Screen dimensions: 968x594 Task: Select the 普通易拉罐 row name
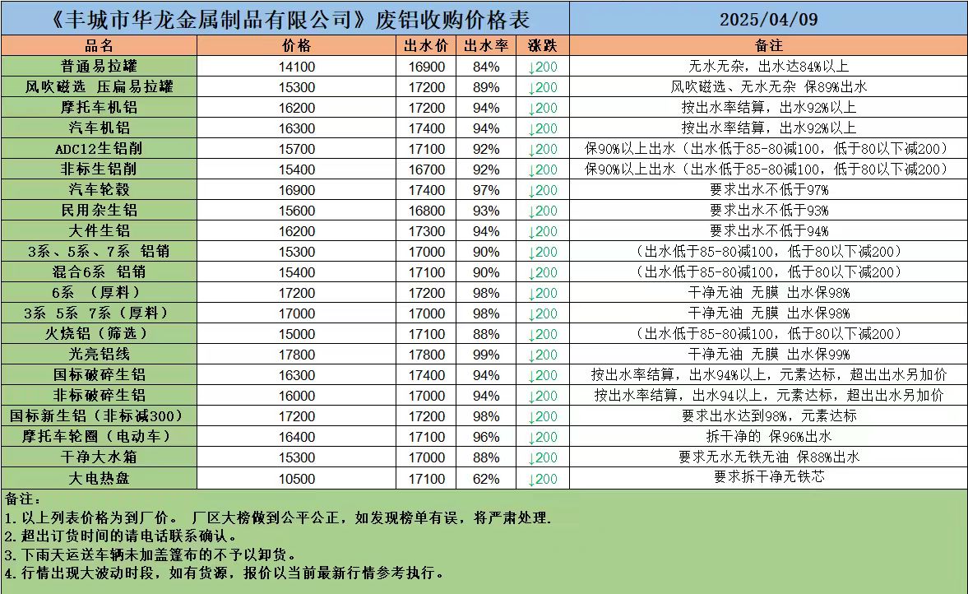[100, 66]
